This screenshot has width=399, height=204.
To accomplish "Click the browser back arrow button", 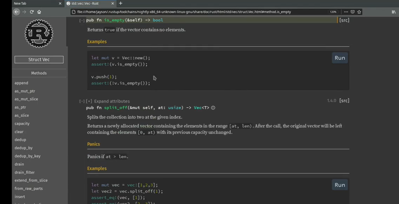I will (x=16, y=12).
